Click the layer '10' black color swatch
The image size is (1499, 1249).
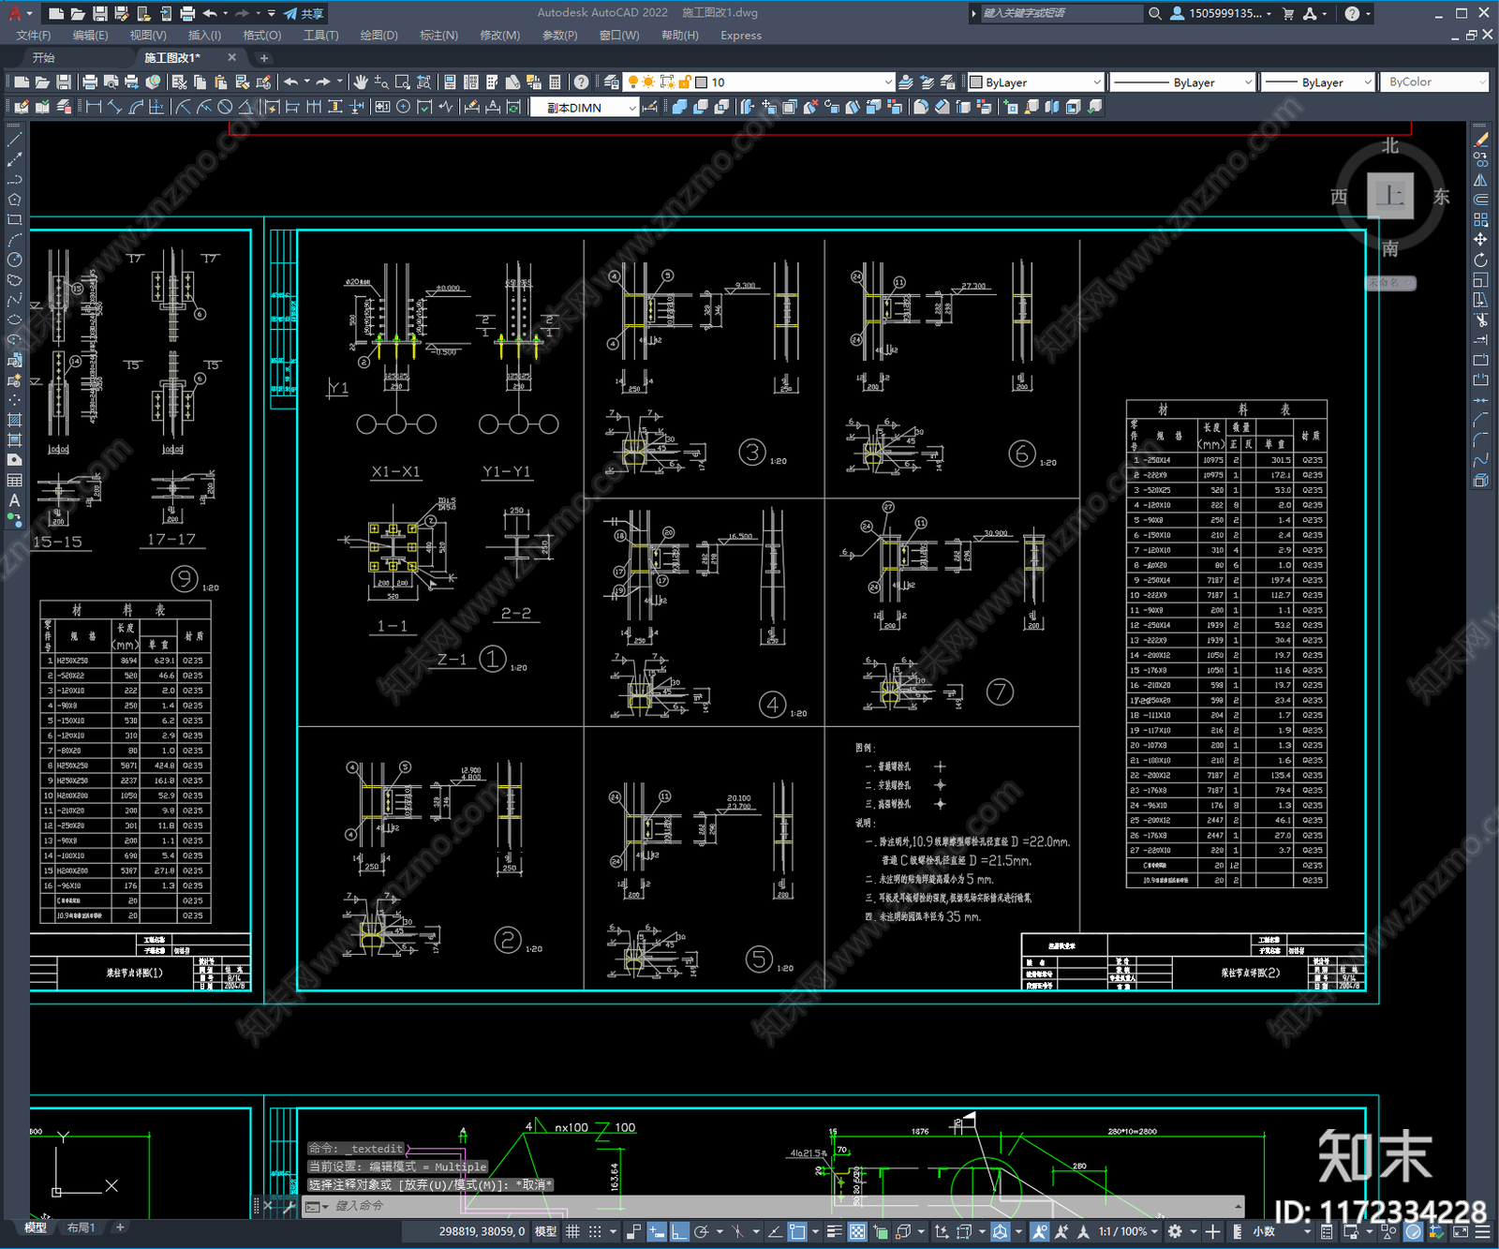tap(701, 82)
